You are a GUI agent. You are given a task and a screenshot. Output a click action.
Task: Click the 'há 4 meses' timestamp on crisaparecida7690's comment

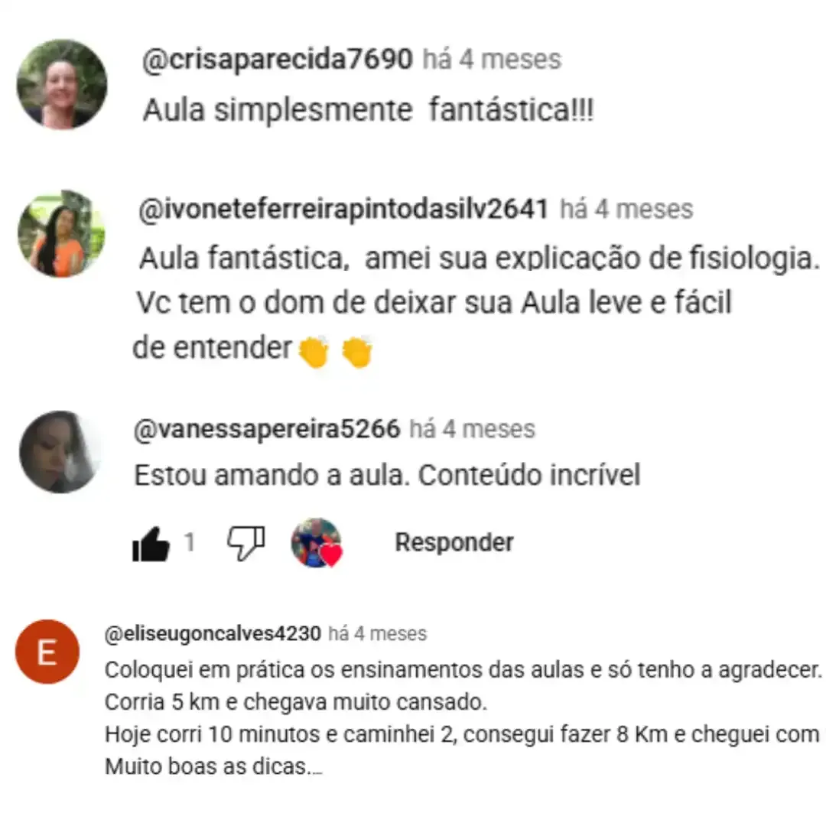[x=492, y=59]
